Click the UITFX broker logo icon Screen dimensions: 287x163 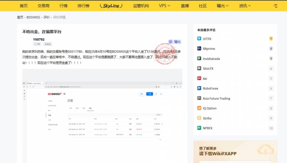point(199,38)
